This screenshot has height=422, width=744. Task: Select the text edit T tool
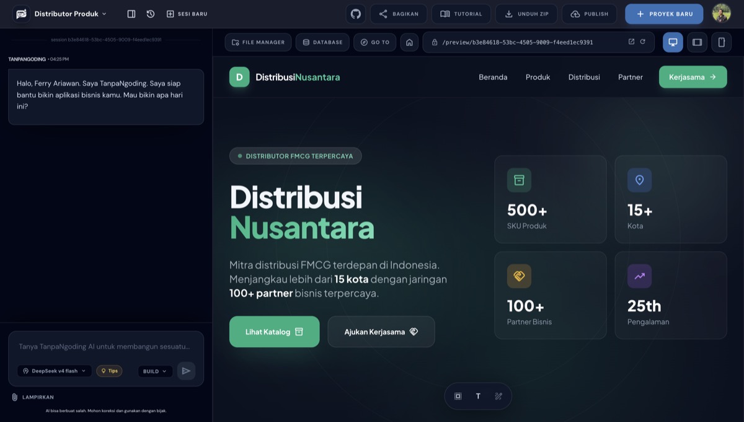click(478, 396)
